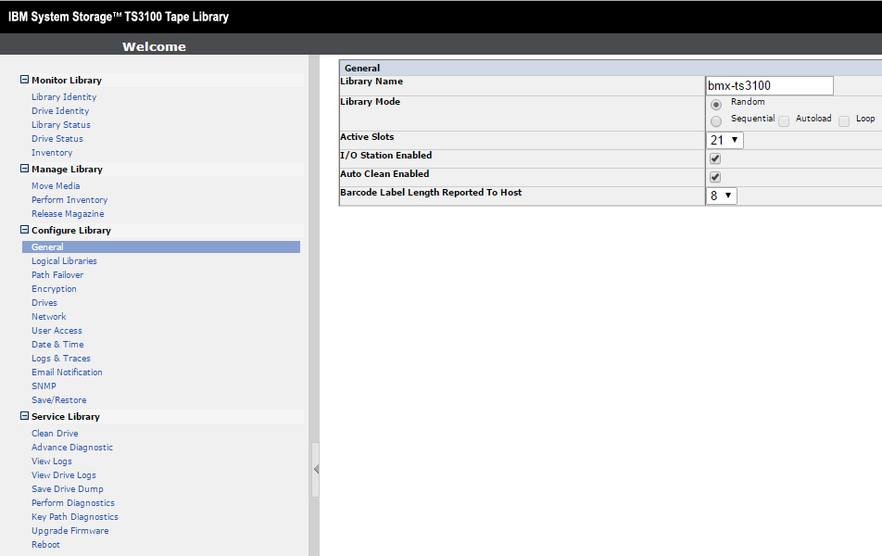Open Release Magazine page

click(x=68, y=214)
